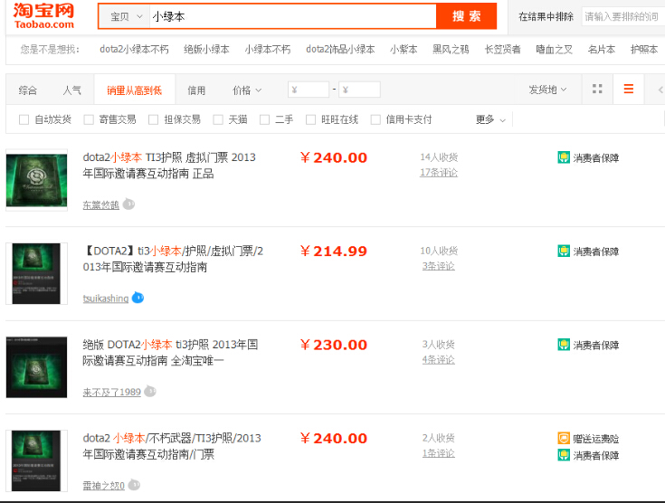The width and height of the screenshot is (665, 503).
Task: Open the 发货地 location dropdown
Action: 547,90
